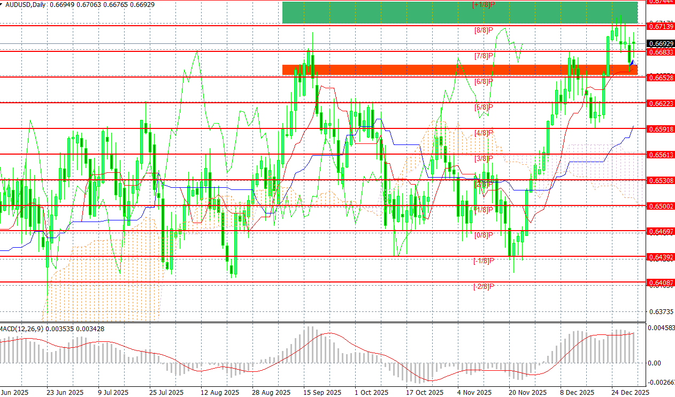Click the [0/8]P Murrey level label
675x397 pixels.
484,235
